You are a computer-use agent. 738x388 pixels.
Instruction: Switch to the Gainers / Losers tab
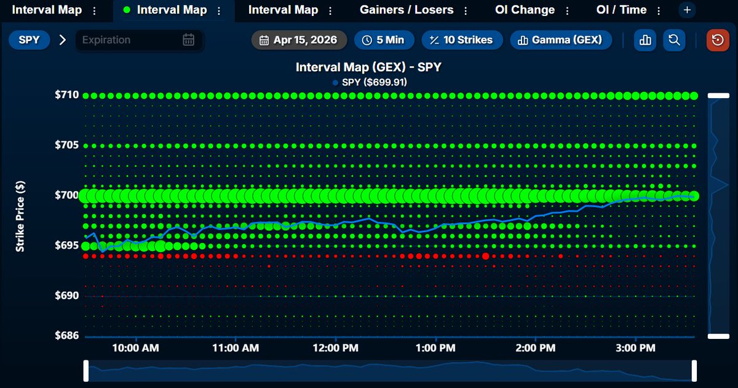tap(407, 10)
